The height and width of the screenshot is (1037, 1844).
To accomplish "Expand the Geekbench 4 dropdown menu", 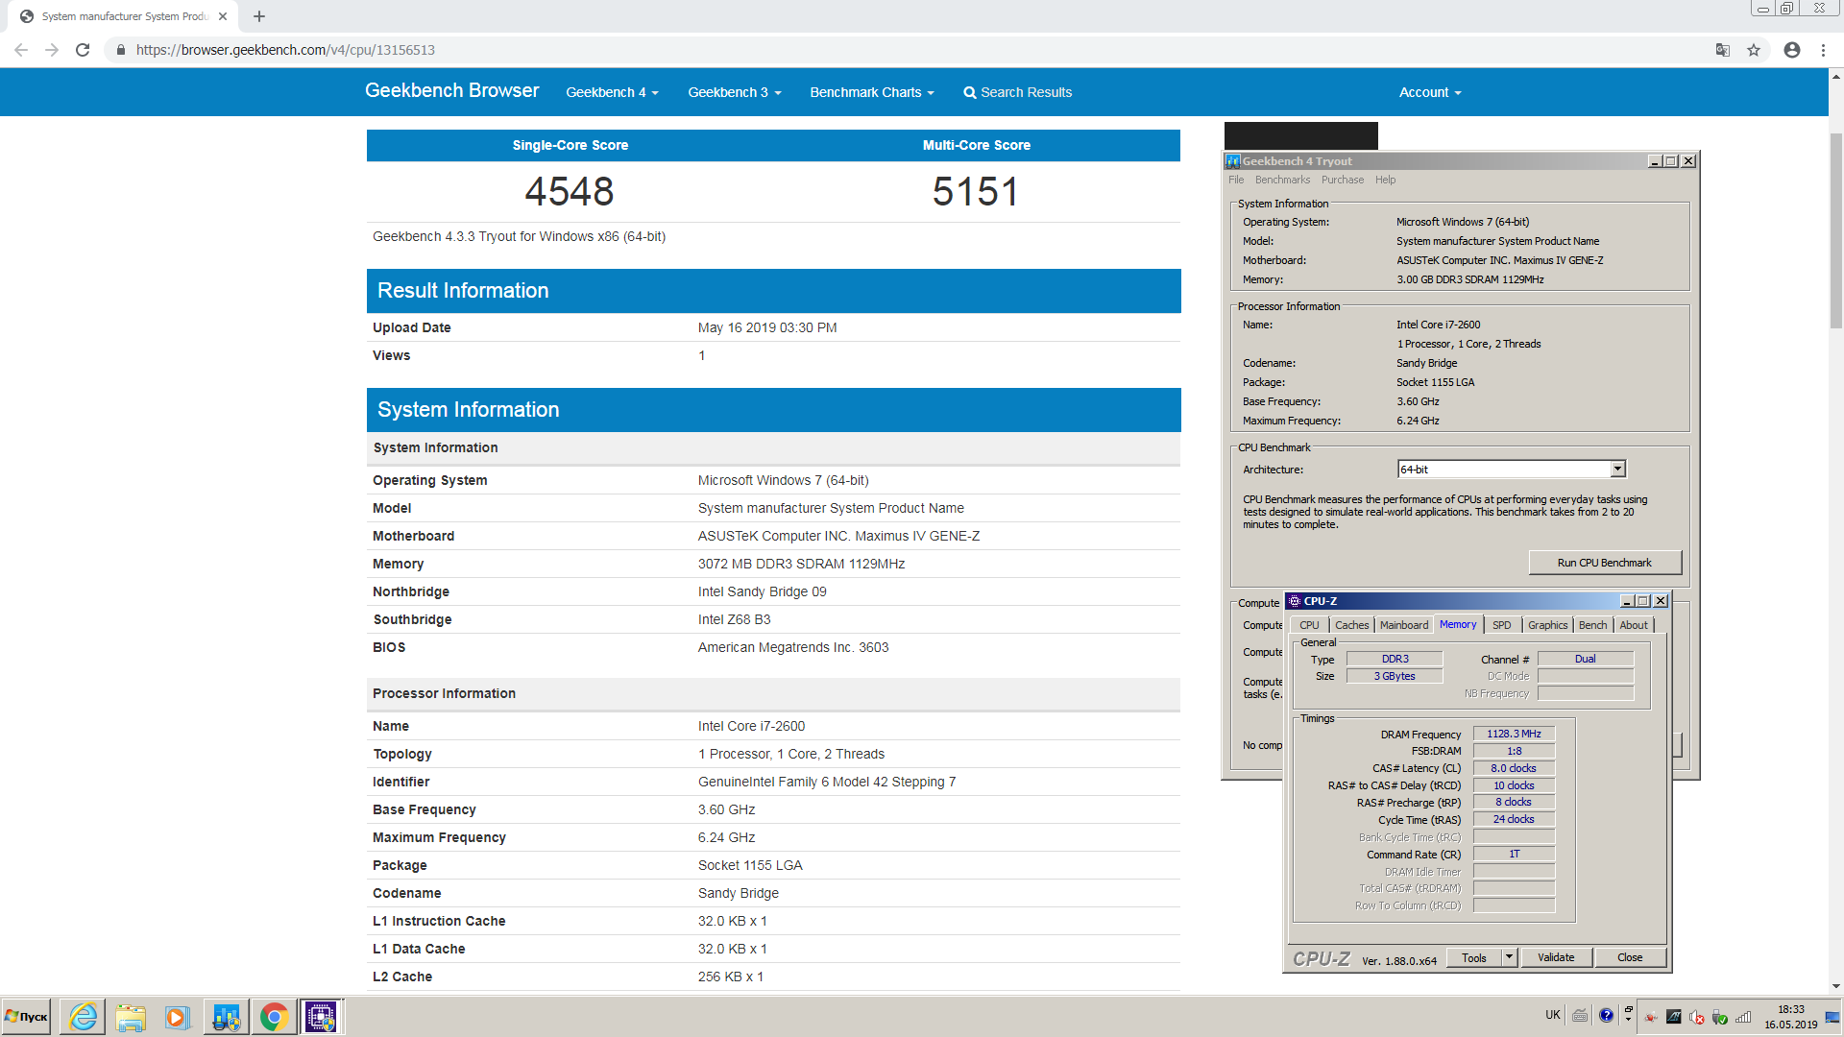I will [612, 92].
